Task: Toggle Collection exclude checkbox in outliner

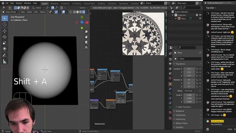Action: click(x=197, y=15)
